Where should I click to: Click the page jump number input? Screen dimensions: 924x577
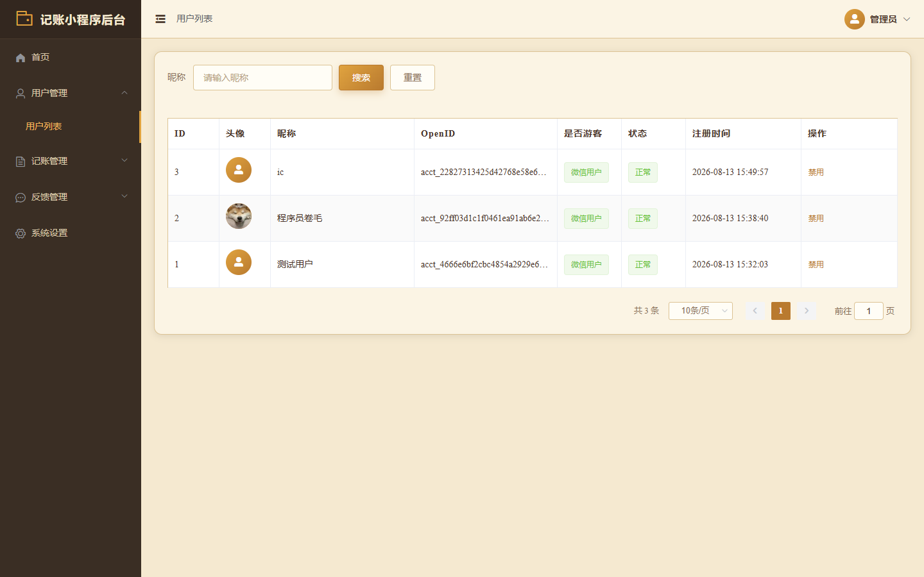click(869, 311)
